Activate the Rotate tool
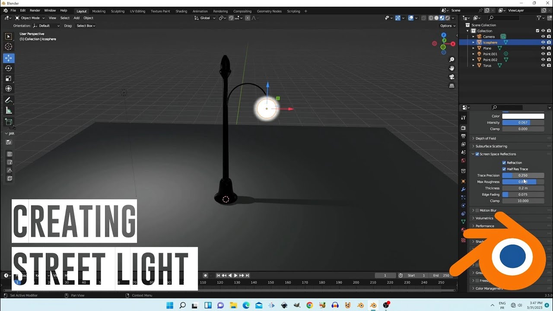The height and width of the screenshot is (311, 553). pyautogui.click(x=9, y=68)
